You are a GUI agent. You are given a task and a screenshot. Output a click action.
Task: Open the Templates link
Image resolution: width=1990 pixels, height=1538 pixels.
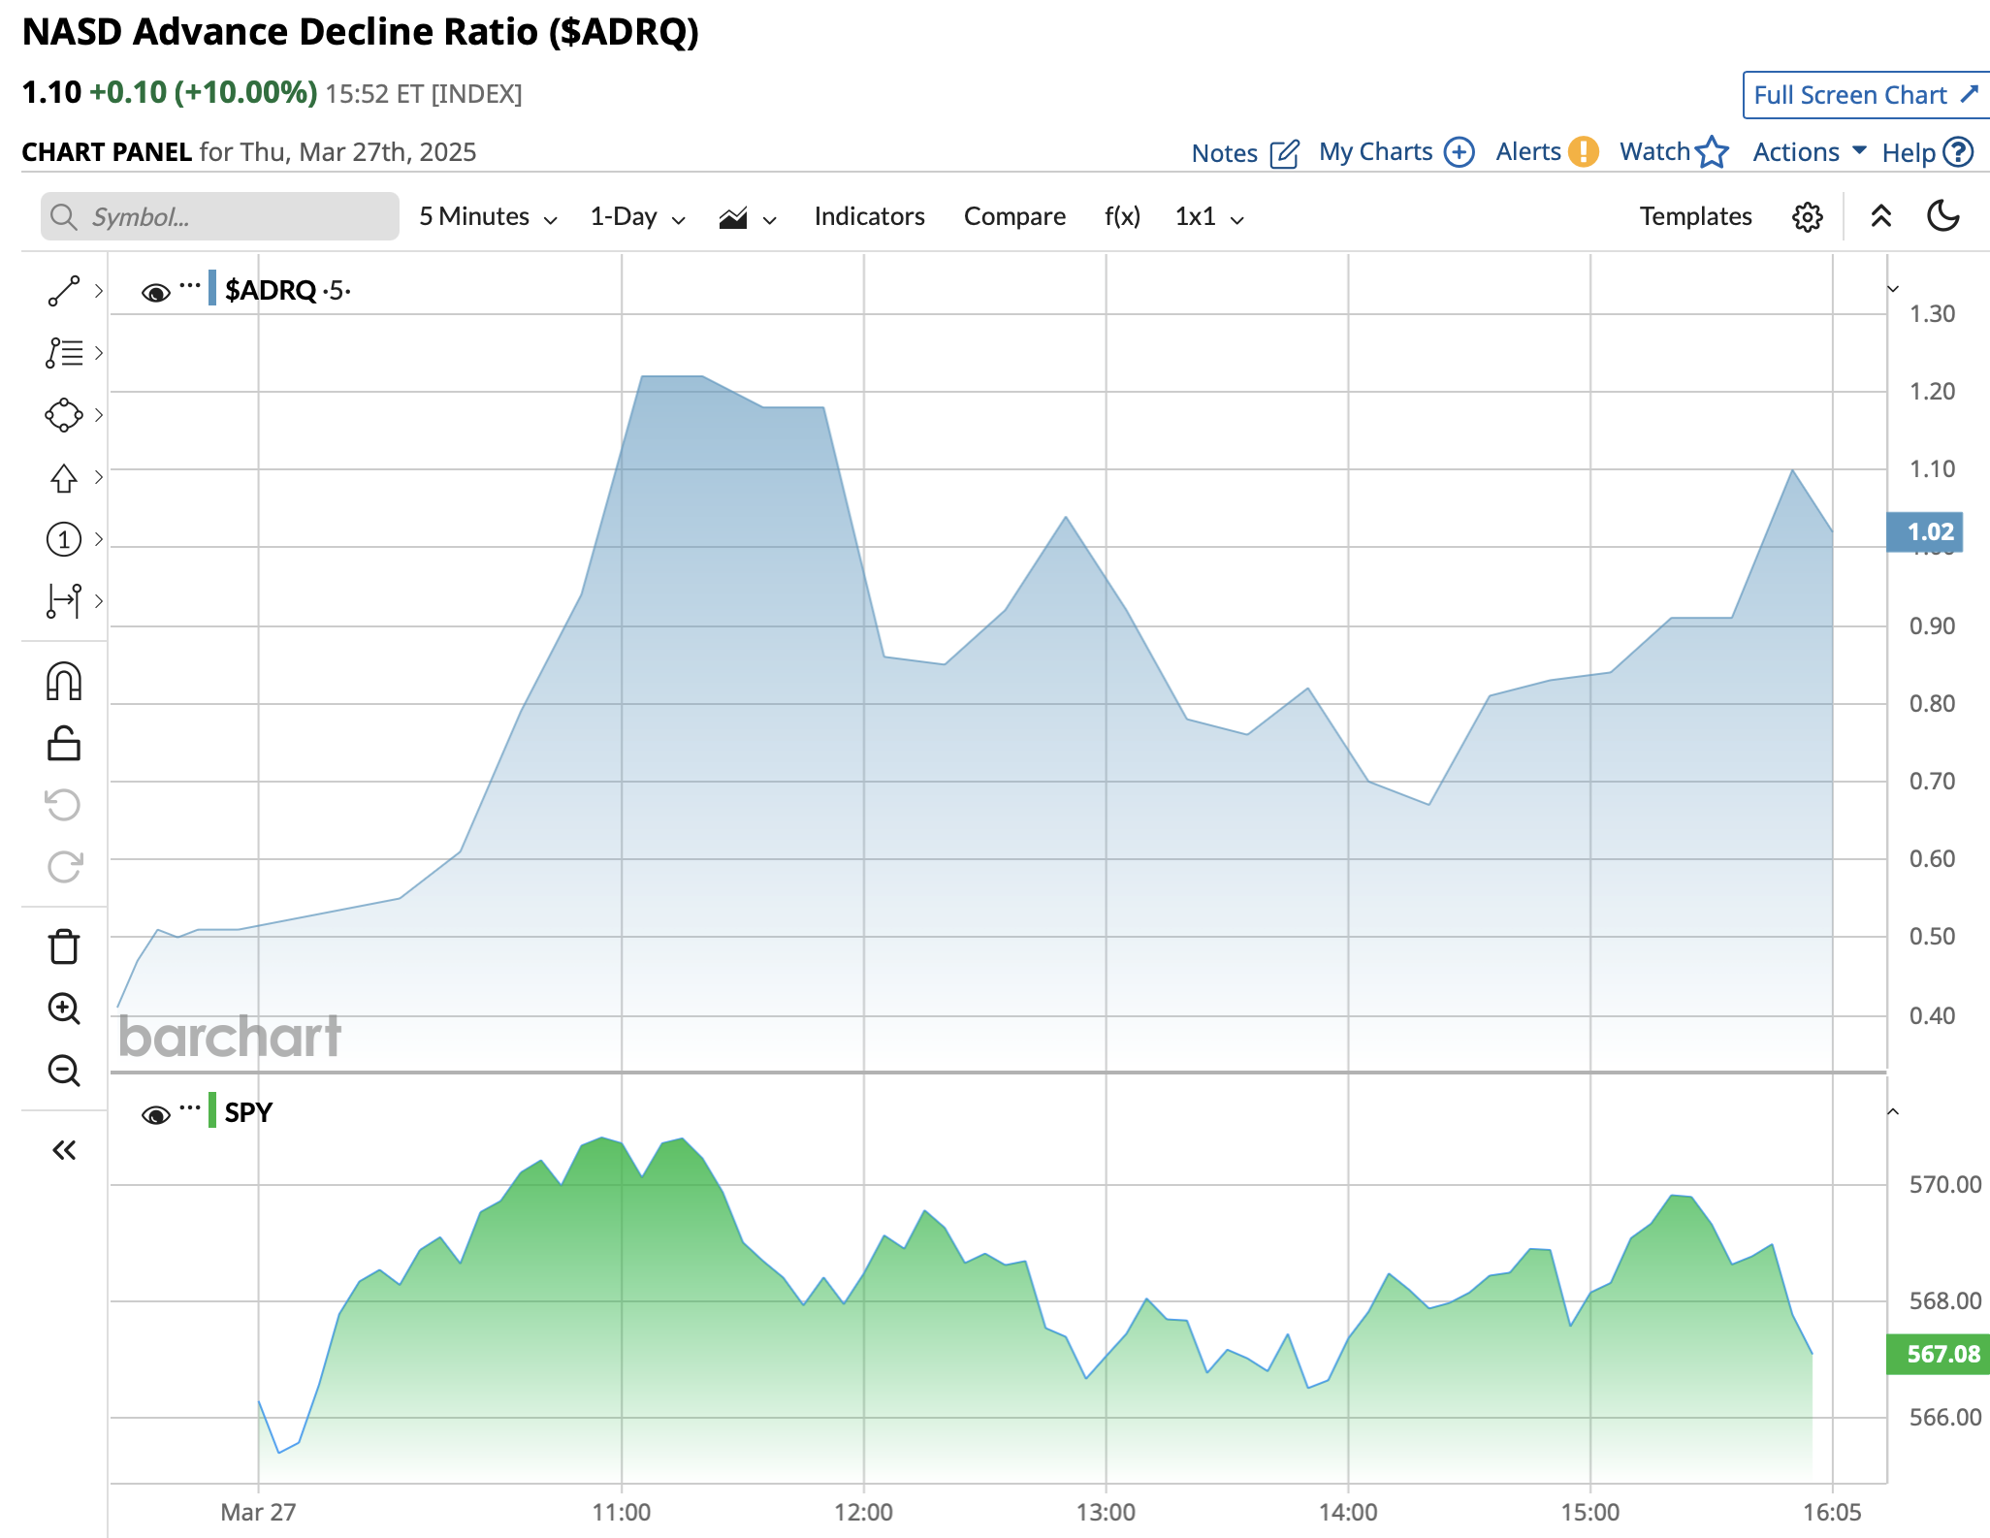pyautogui.click(x=1695, y=217)
